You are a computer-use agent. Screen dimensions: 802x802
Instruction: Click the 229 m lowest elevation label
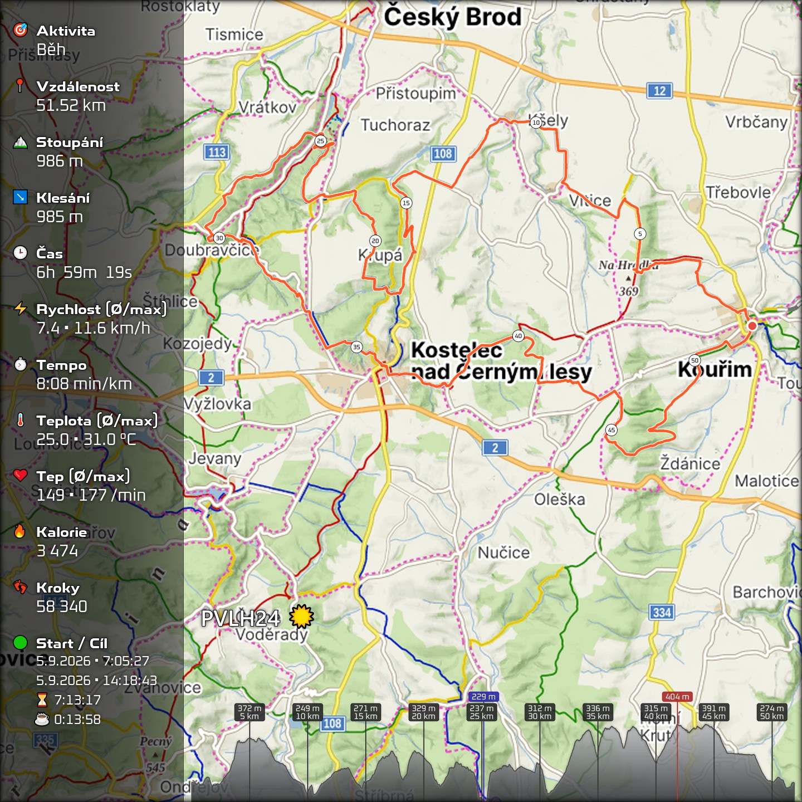point(483,696)
